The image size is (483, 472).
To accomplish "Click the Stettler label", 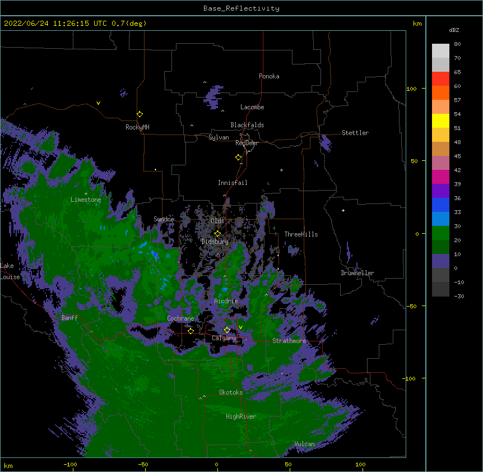I will click(355, 133).
